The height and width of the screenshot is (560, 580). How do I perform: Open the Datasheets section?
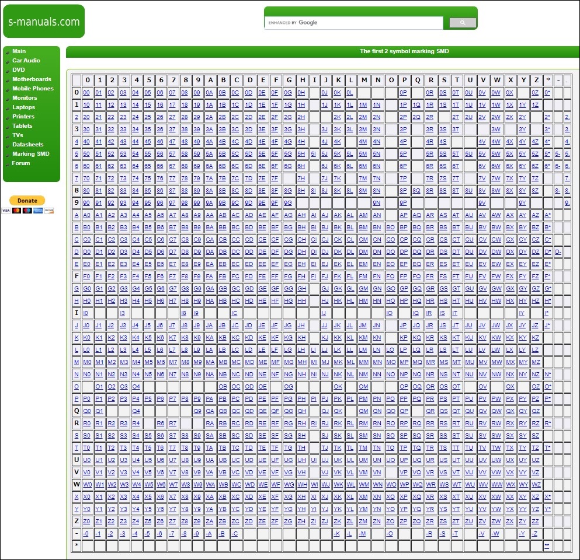pyautogui.click(x=27, y=145)
